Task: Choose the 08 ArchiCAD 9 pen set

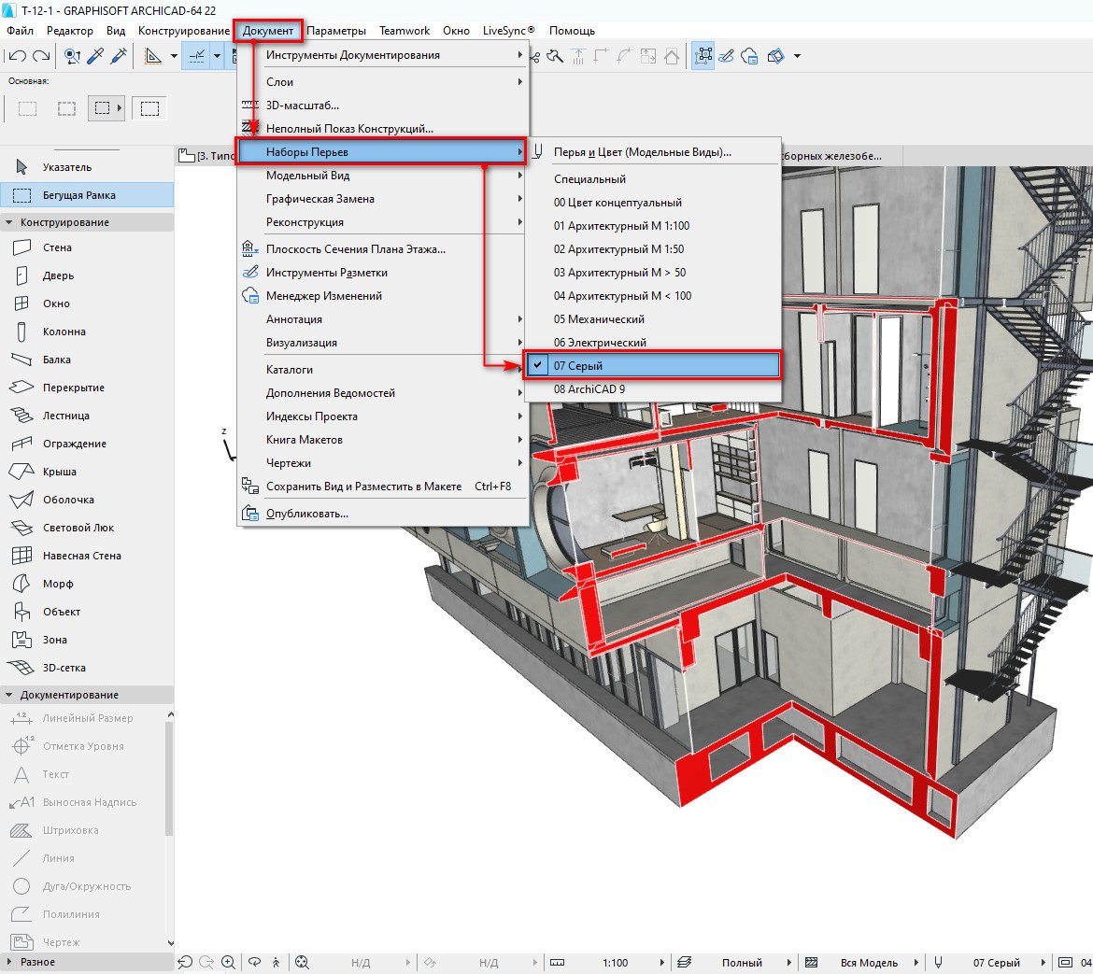Action: click(x=589, y=389)
